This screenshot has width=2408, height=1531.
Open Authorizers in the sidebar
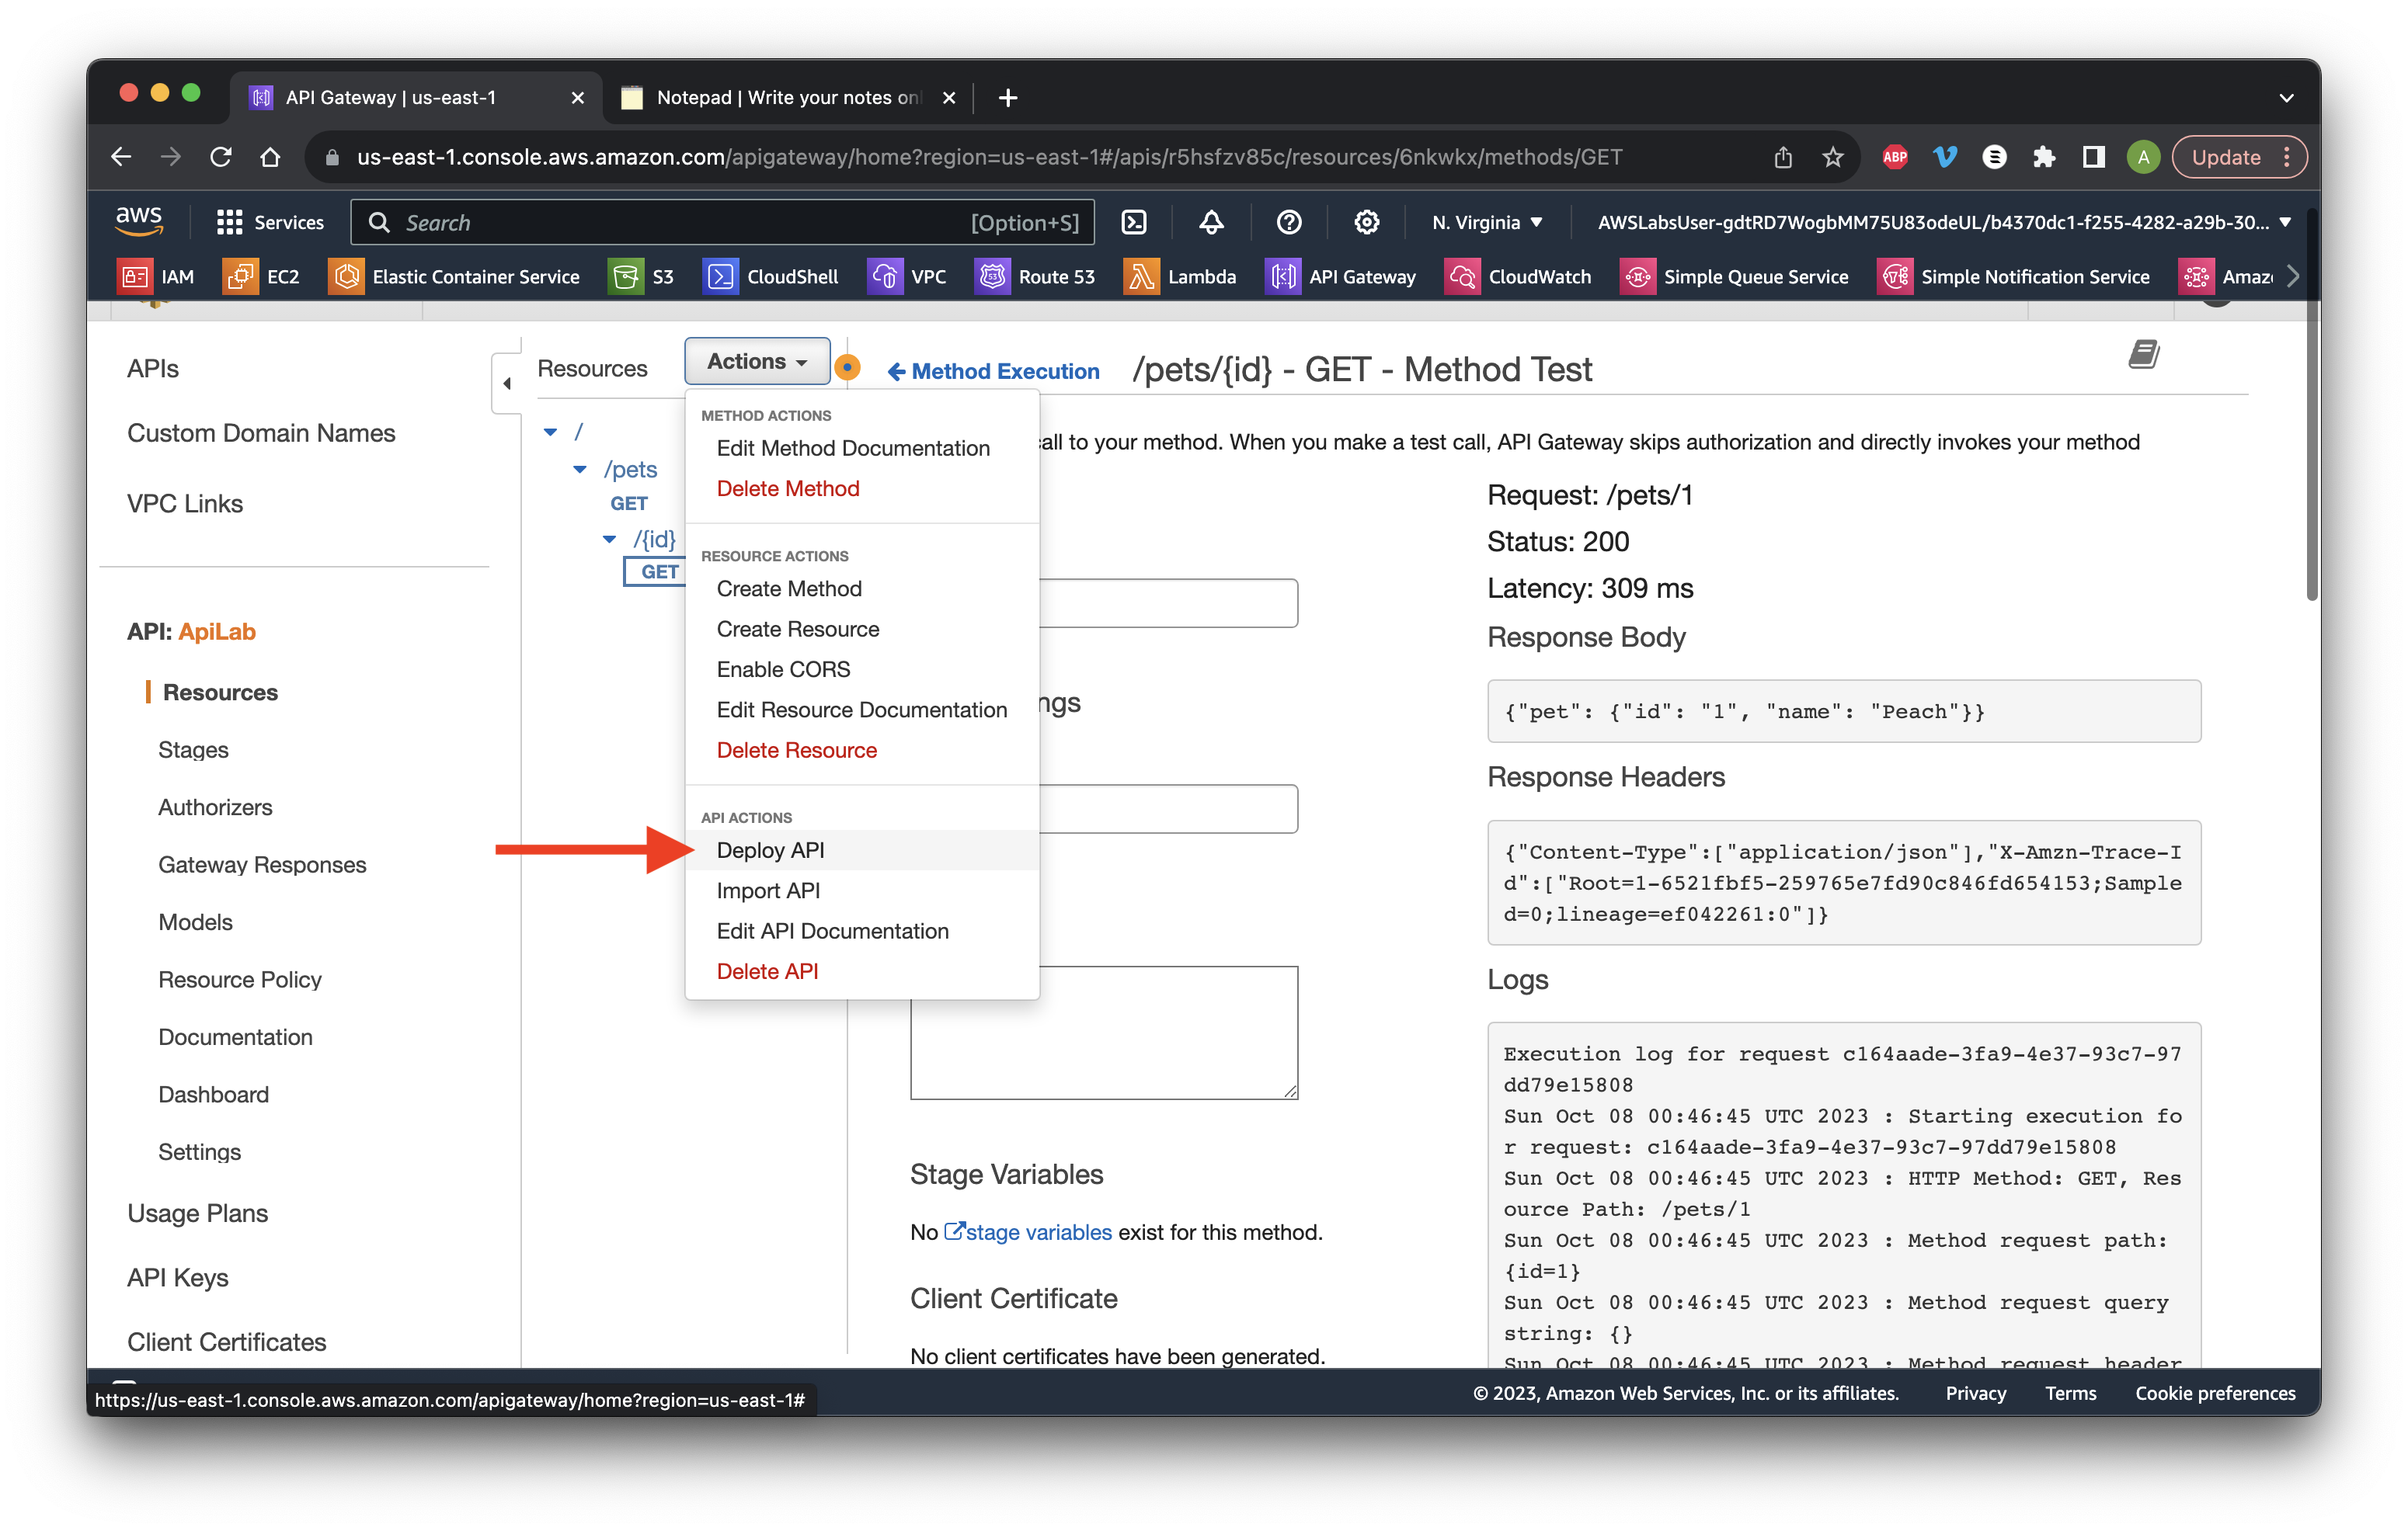click(215, 807)
